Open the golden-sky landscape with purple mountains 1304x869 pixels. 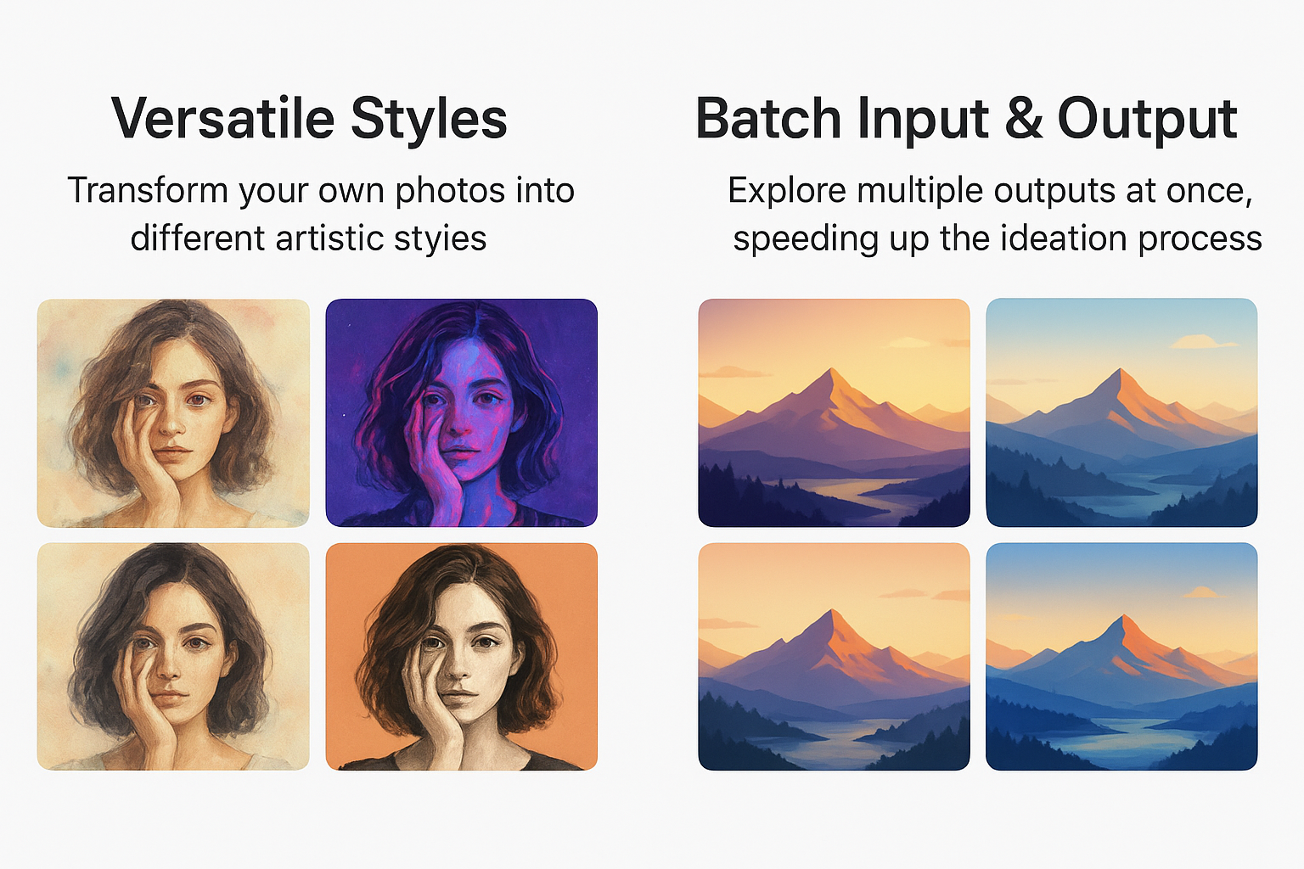[x=834, y=412]
